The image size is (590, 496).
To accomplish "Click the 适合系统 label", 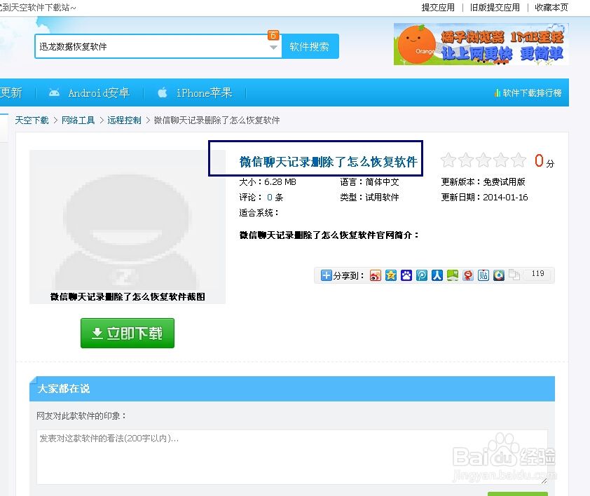I will (x=259, y=213).
